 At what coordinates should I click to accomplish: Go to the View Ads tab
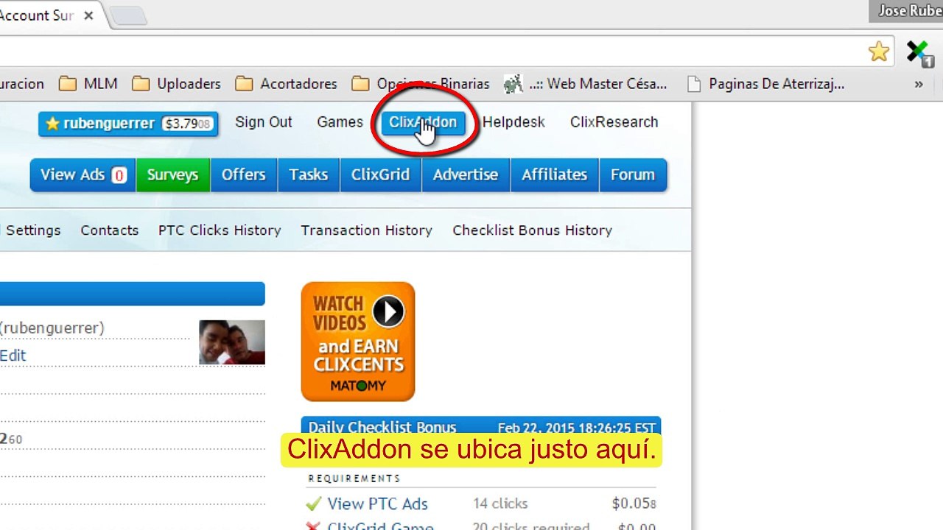[x=83, y=175]
